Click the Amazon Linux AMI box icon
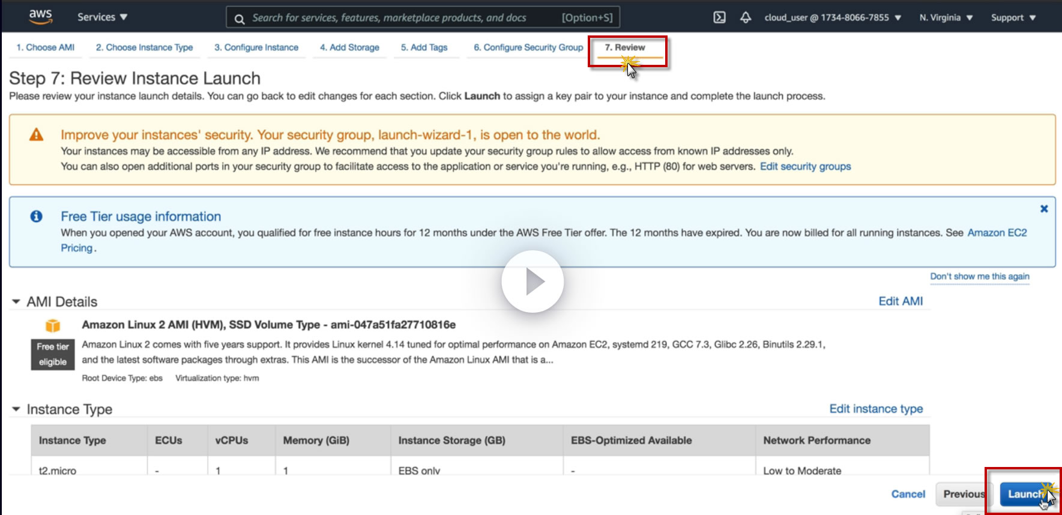 click(x=53, y=325)
